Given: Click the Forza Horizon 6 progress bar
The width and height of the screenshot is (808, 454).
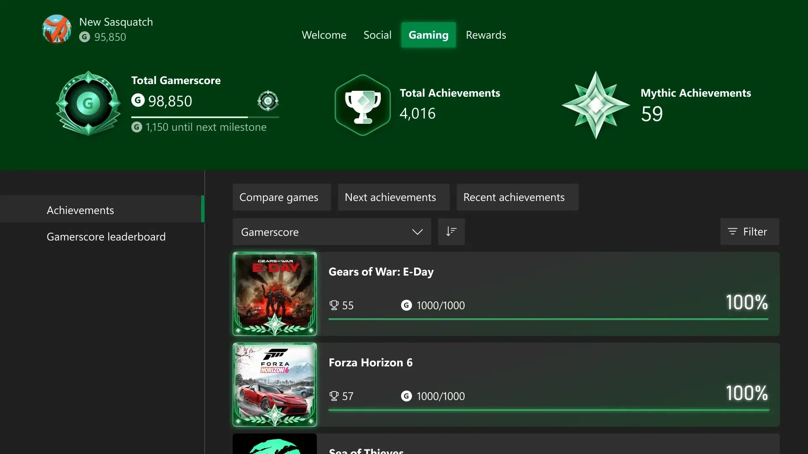Looking at the screenshot, I should (x=548, y=410).
